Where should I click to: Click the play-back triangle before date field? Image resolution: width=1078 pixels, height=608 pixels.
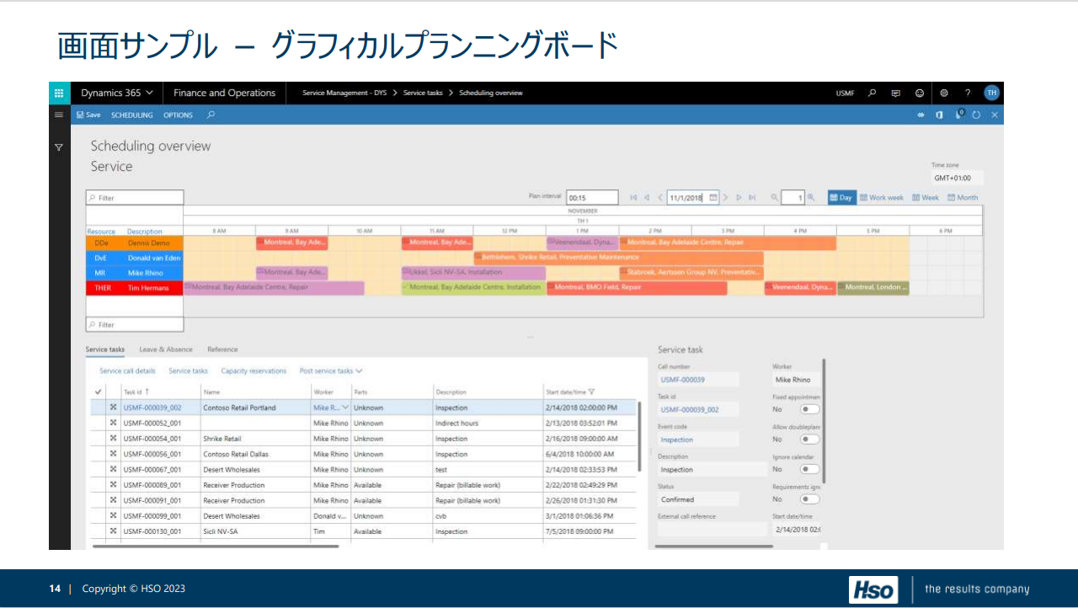click(x=647, y=198)
